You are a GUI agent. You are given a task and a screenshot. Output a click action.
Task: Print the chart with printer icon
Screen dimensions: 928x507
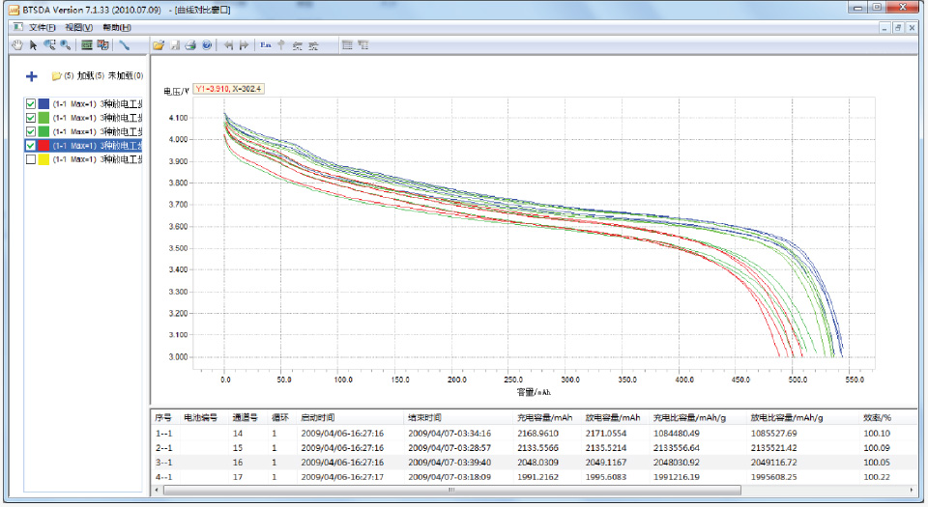190,45
